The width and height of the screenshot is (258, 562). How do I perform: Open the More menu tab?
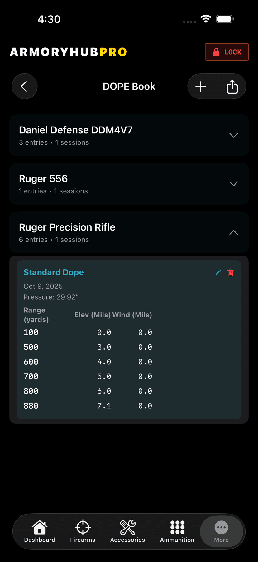click(221, 531)
